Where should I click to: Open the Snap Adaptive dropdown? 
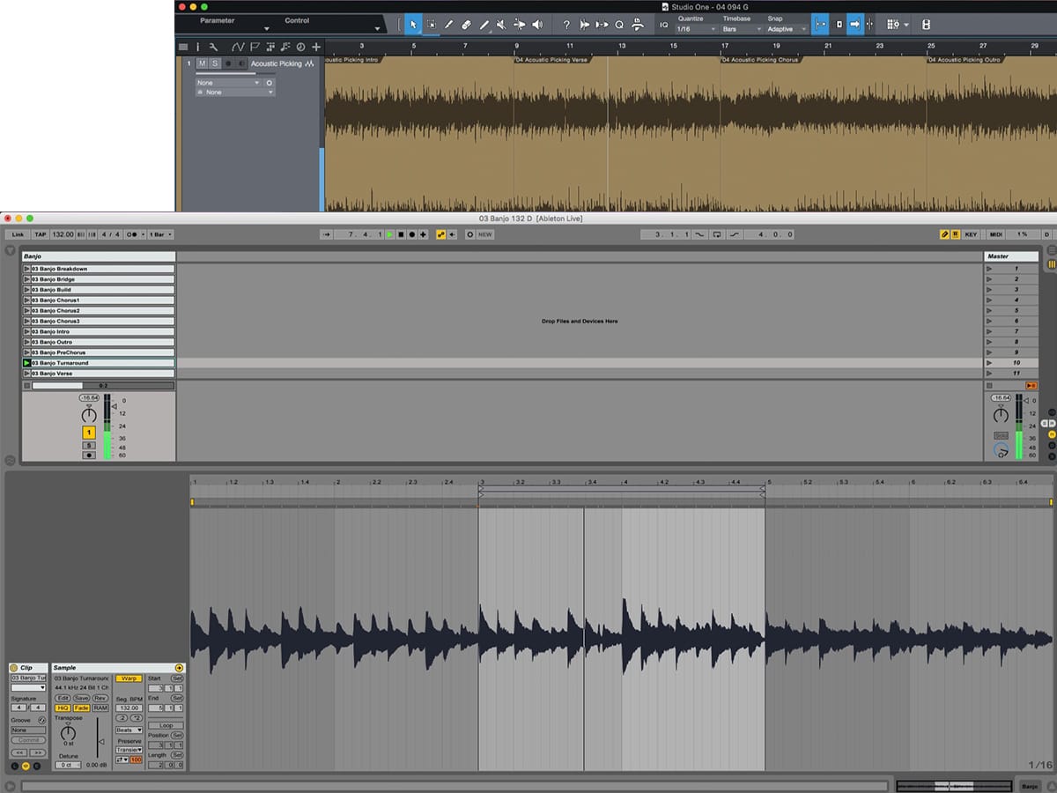pyautogui.click(x=787, y=29)
